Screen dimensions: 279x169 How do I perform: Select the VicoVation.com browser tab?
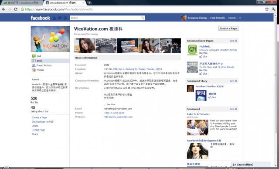click(x=65, y=3)
